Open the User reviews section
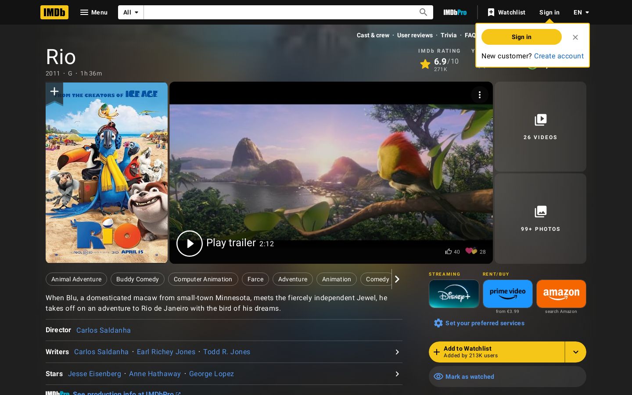This screenshot has width=632, height=395. (x=415, y=35)
